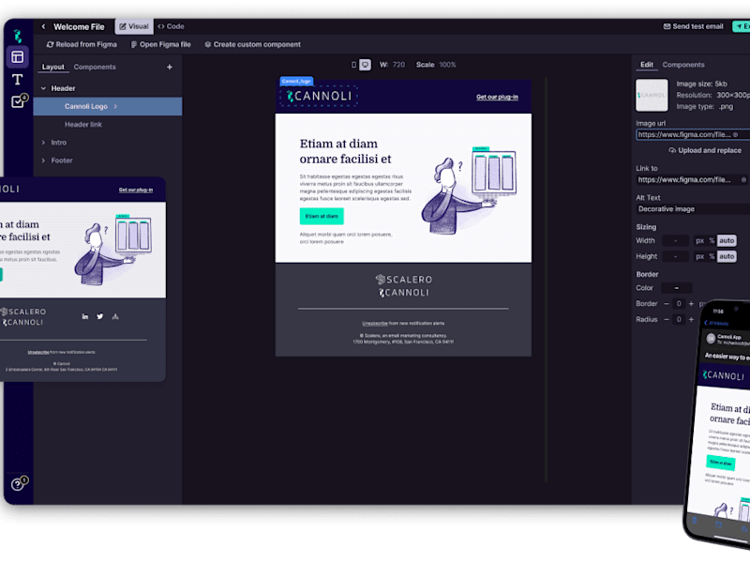
Task: Click the chevron next to Cannoli Logo
Action: click(115, 106)
